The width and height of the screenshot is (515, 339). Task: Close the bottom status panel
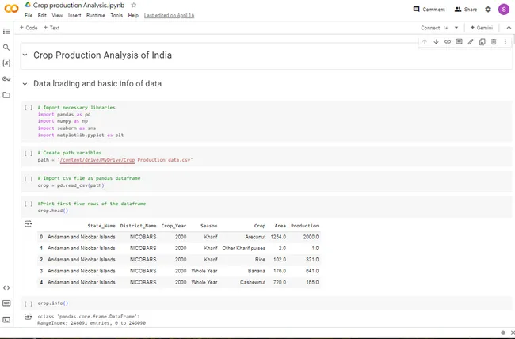[x=513, y=333]
